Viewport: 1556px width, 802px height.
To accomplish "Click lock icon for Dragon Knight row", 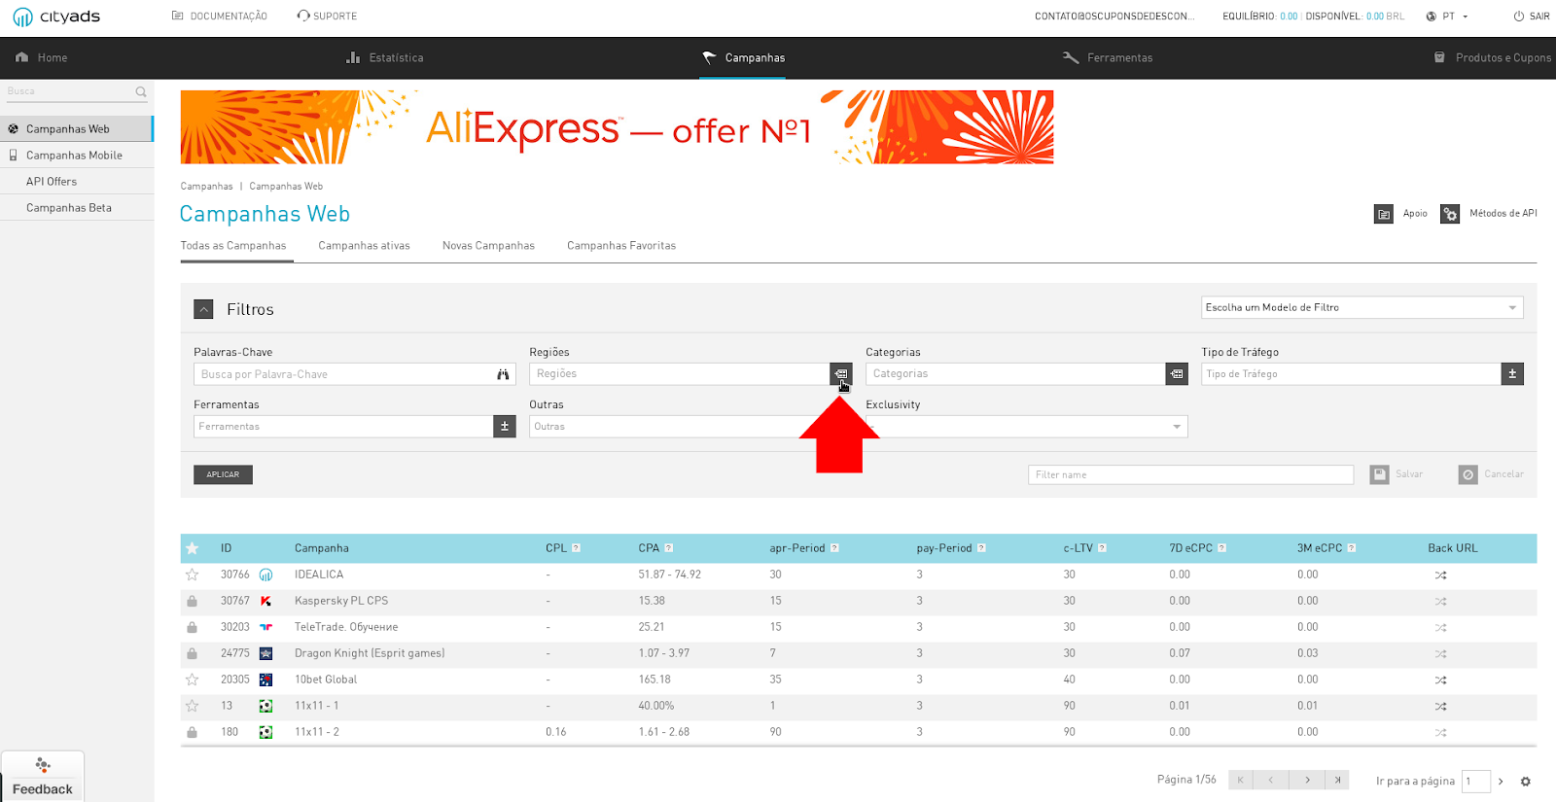I will 193,653.
